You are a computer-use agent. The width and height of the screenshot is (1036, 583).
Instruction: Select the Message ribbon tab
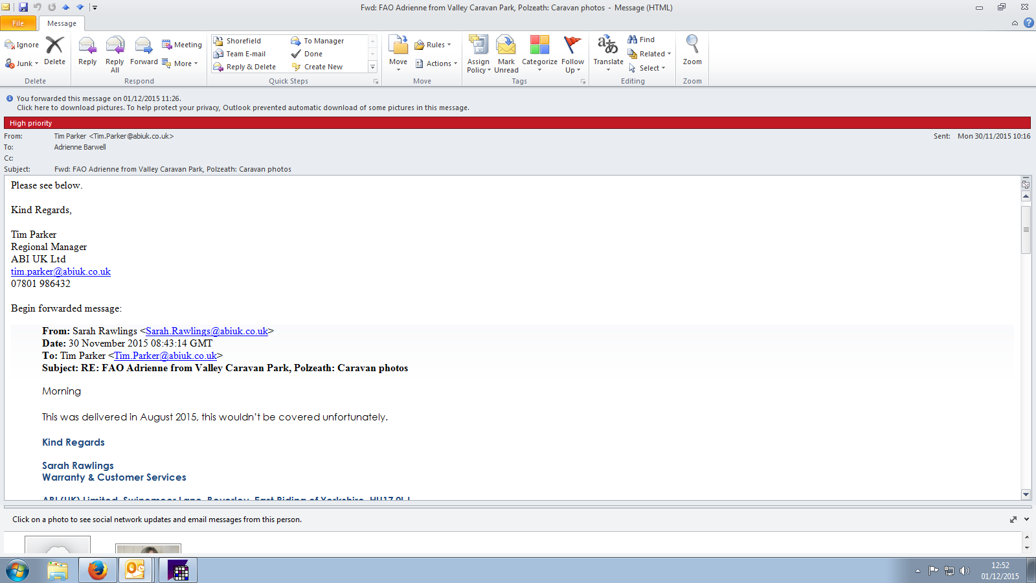point(62,23)
